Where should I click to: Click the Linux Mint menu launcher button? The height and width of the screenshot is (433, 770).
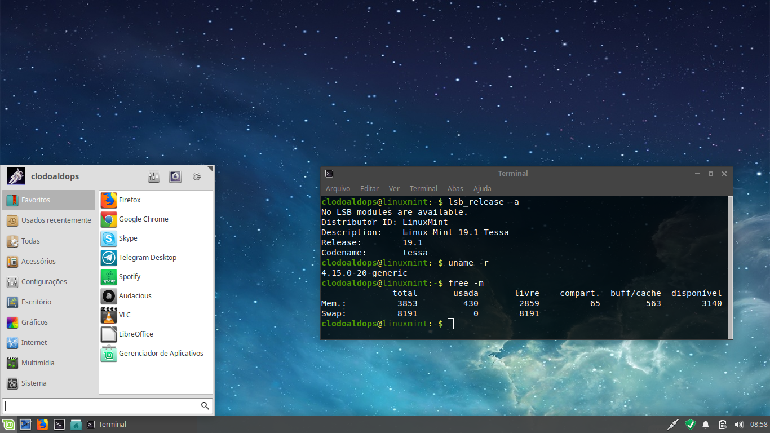pos(8,425)
